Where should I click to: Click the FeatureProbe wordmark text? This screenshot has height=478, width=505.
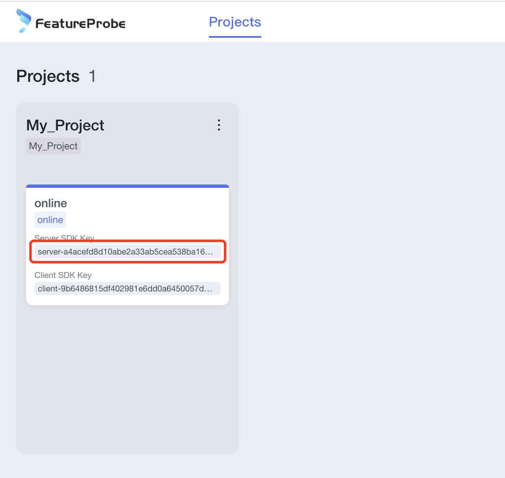click(x=81, y=23)
